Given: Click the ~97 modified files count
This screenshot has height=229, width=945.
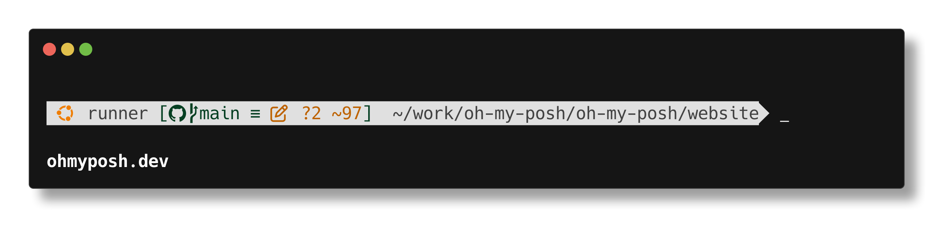Looking at the screenshot, I should 347,113.
